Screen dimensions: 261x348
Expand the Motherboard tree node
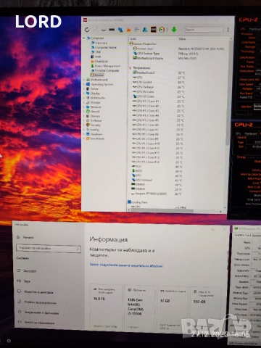[x=84, y=80]
